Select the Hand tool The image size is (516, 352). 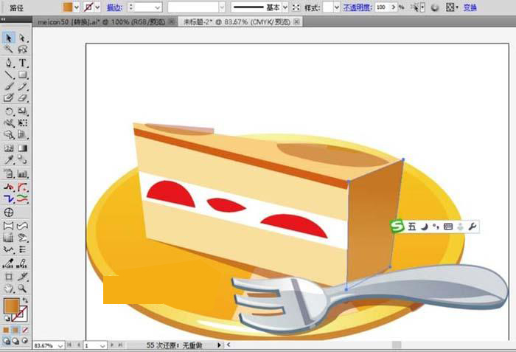click(x=9, y=289)
